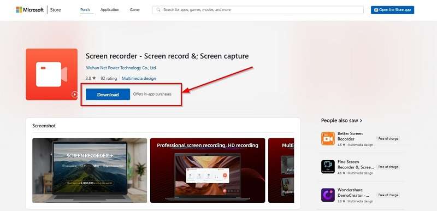Click the Screen recorder app icon
The image size is (437, 211).
[51, 74]
